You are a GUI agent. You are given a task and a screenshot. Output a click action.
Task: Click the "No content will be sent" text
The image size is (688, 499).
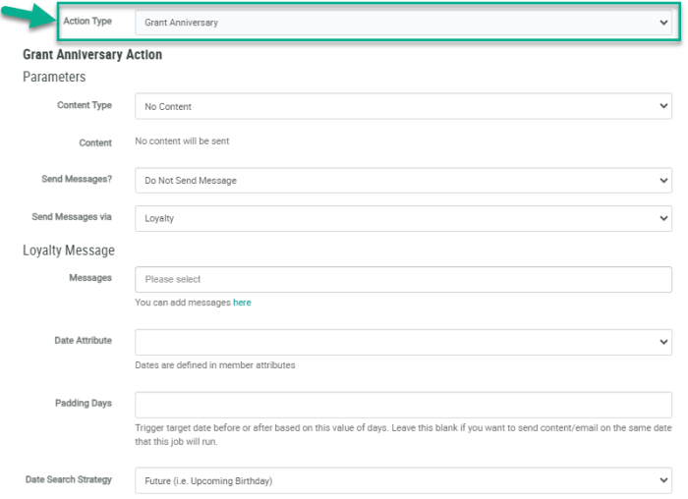coord(182,141)
